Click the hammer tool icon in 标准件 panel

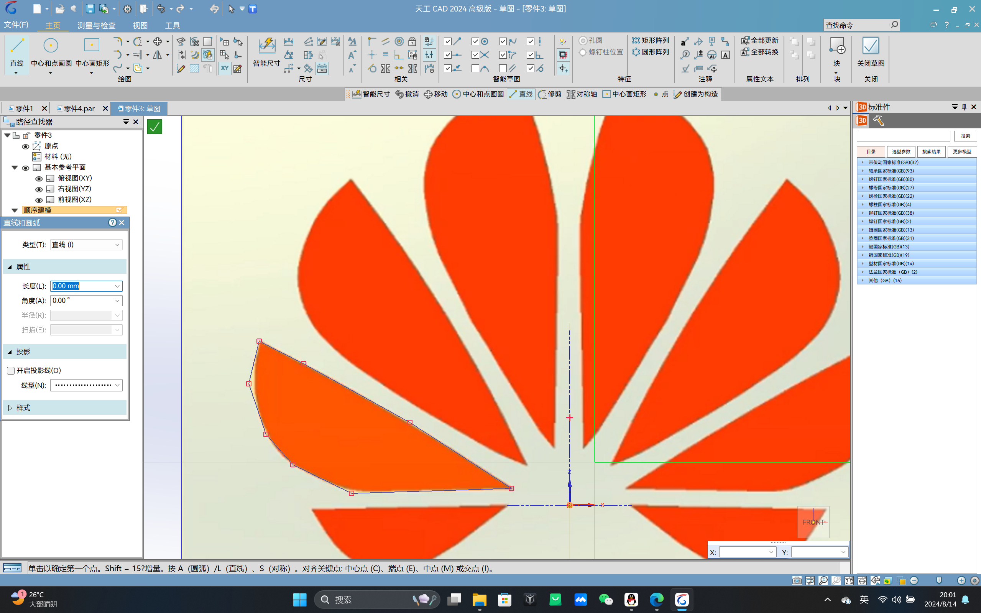(x=878, y=120)
